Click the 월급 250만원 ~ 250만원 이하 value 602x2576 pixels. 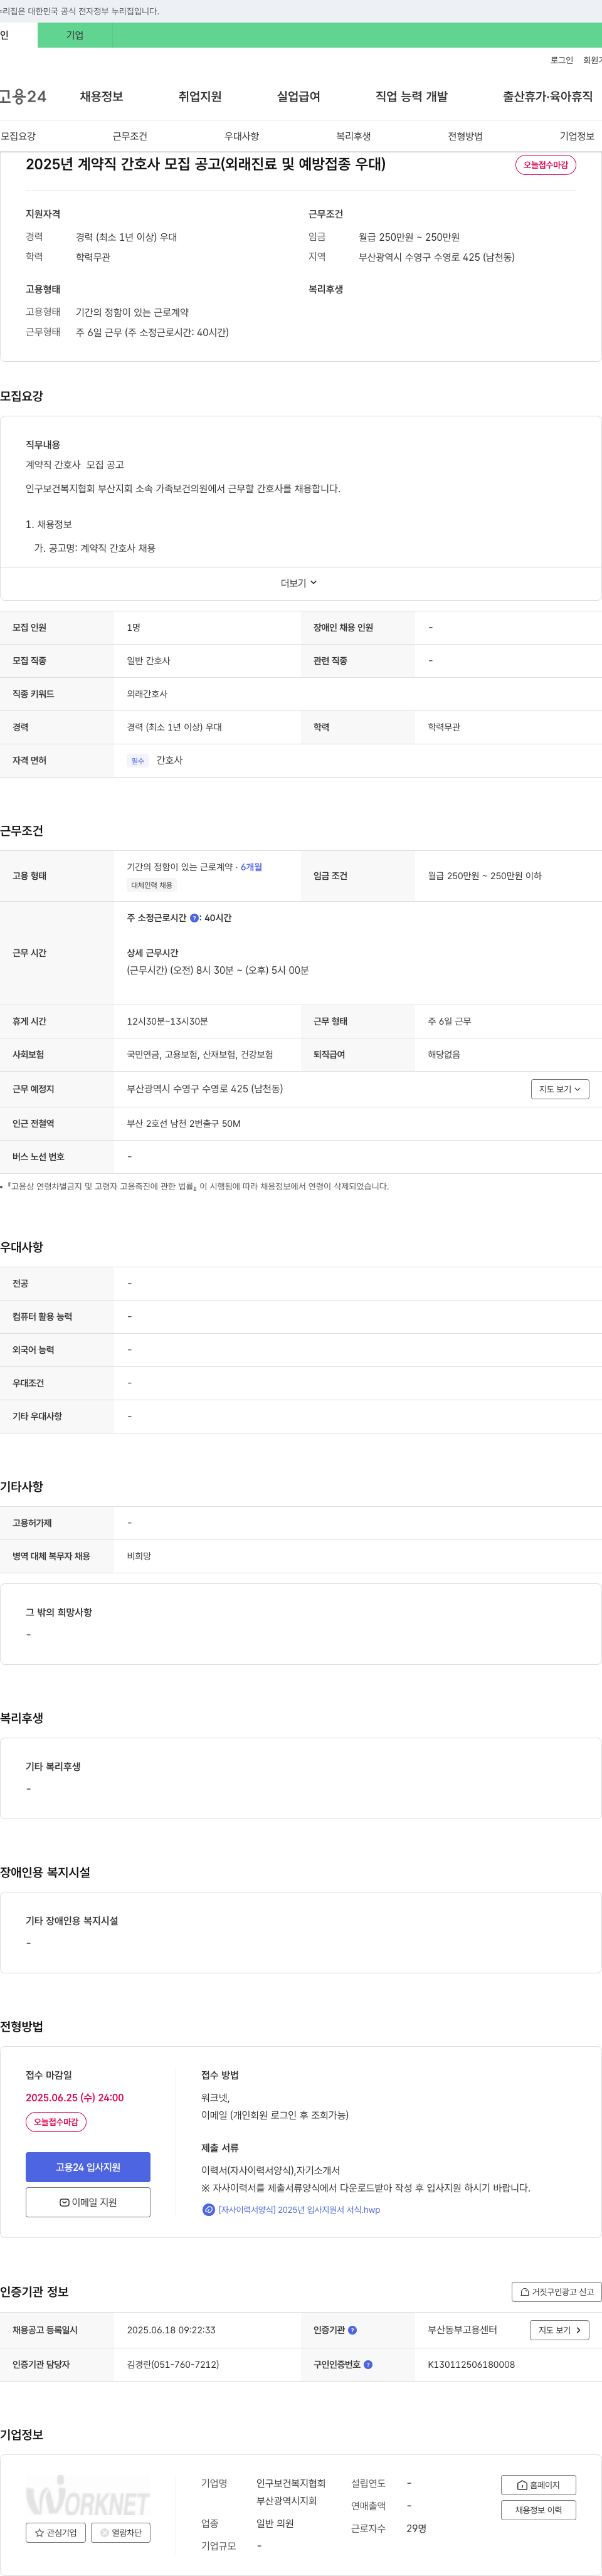pos(485,876)
